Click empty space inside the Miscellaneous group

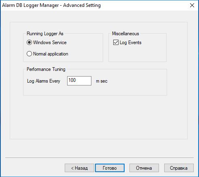[138, 54]
